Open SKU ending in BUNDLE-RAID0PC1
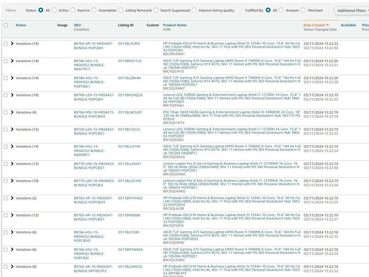The width and height of the screenshot is (369, 277). point(90,151)
